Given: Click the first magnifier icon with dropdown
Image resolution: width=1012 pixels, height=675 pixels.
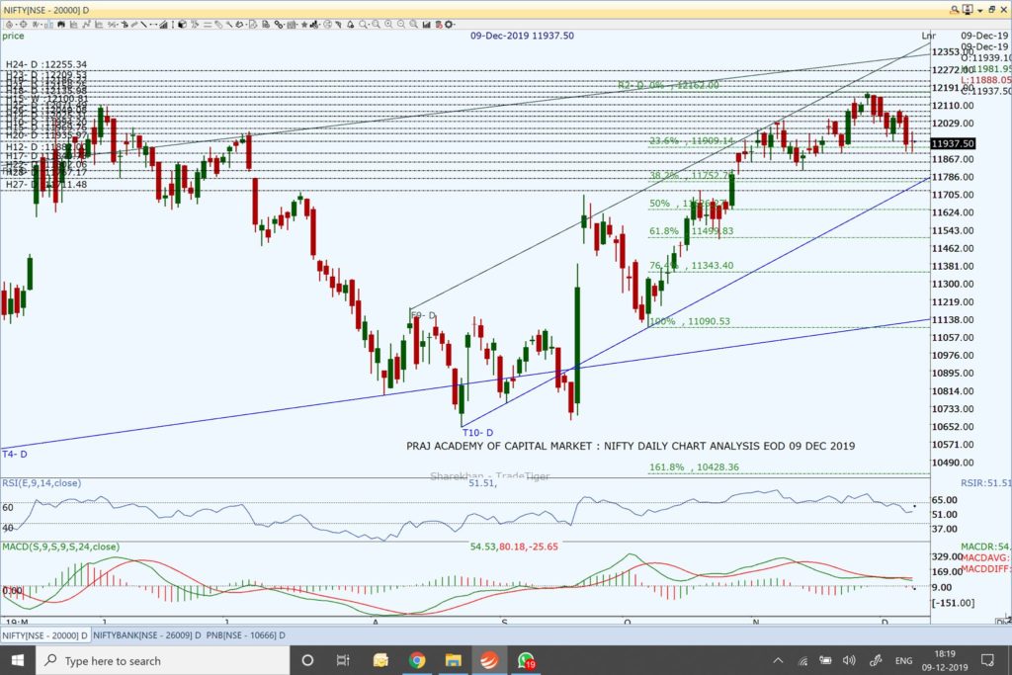Looking at the screenshot, I should click(362, 25).
